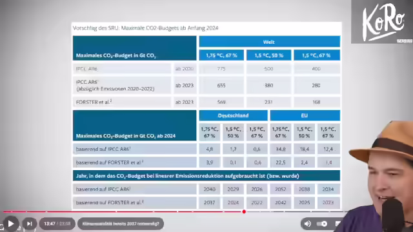
Task: Click the value 18,4
Action: point(304,149)
